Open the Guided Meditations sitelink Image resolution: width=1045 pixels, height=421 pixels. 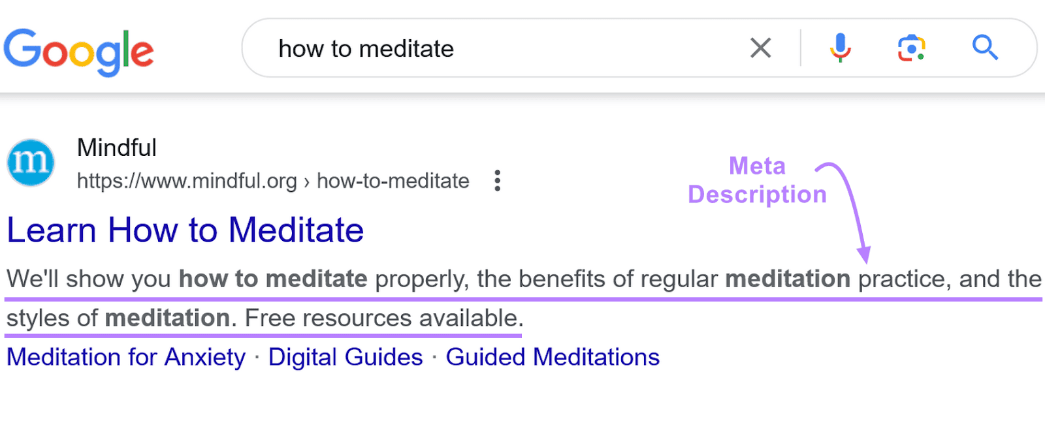click(x=552, y=357)
